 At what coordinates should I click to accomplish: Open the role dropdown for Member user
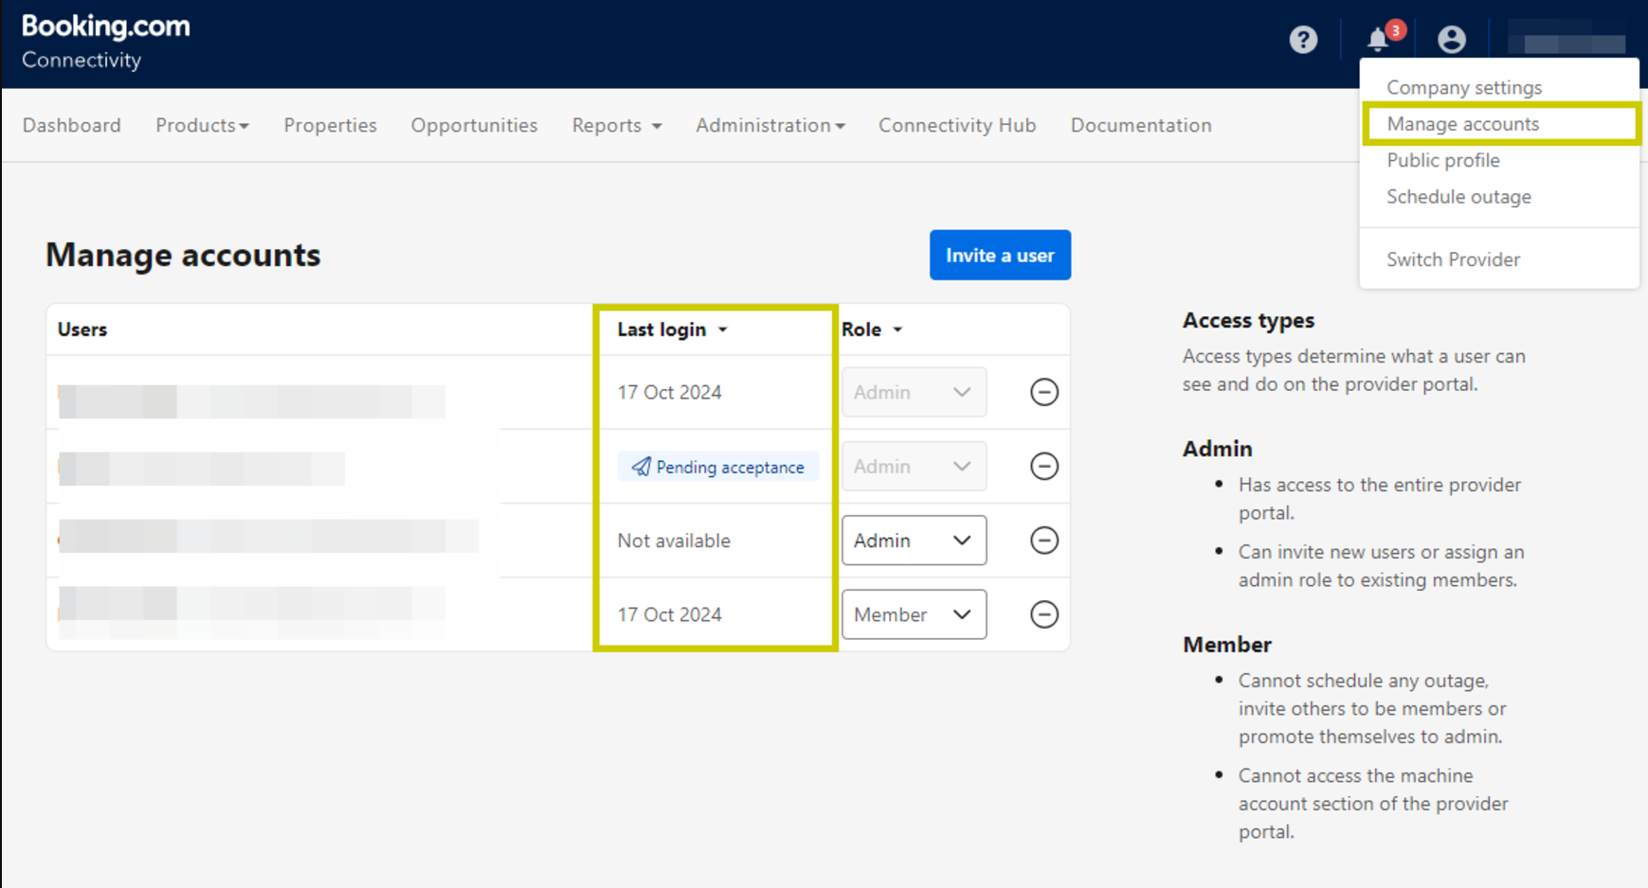(x=913, y=614)
